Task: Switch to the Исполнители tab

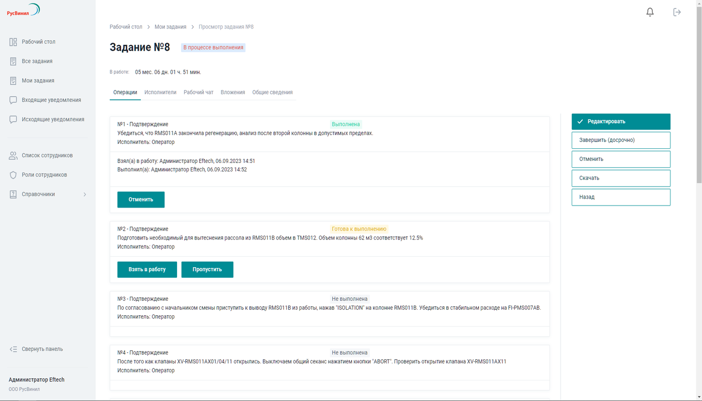Action: pyautogui.click(x=160, y=92)
